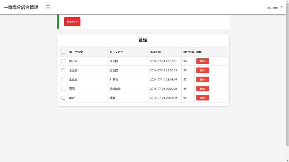
Task: Delete the record queried at 08:58:29
Action: coord(203,98)
